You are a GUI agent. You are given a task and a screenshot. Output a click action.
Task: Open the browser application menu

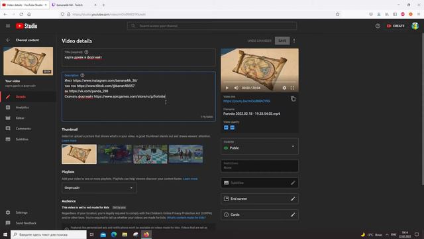(419, 15)
